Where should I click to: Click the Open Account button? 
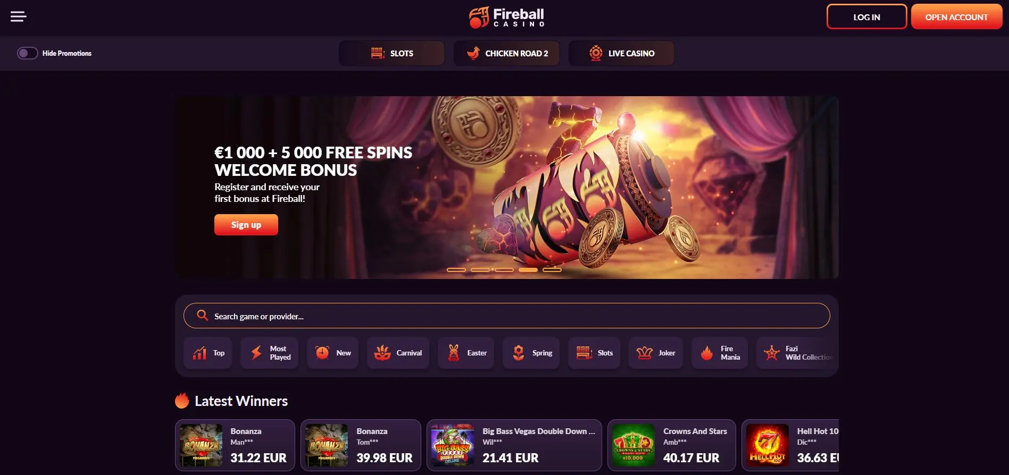pos(956,17)
